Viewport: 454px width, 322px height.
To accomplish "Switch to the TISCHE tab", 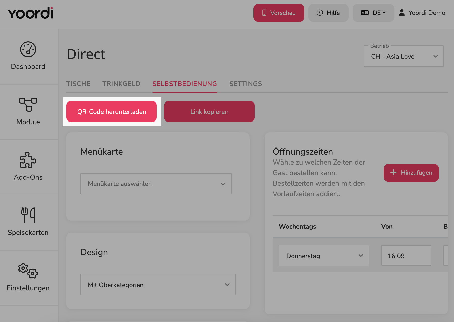I will (78, 84).
